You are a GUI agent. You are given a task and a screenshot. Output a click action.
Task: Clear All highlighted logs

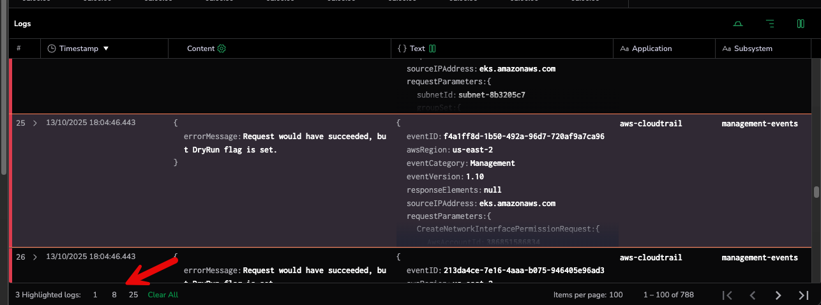163,295
